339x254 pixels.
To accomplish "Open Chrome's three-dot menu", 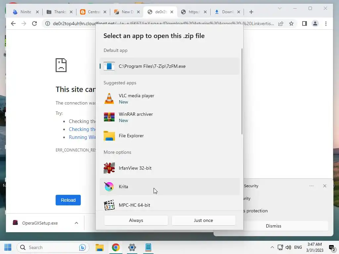I will coord(326,23).
